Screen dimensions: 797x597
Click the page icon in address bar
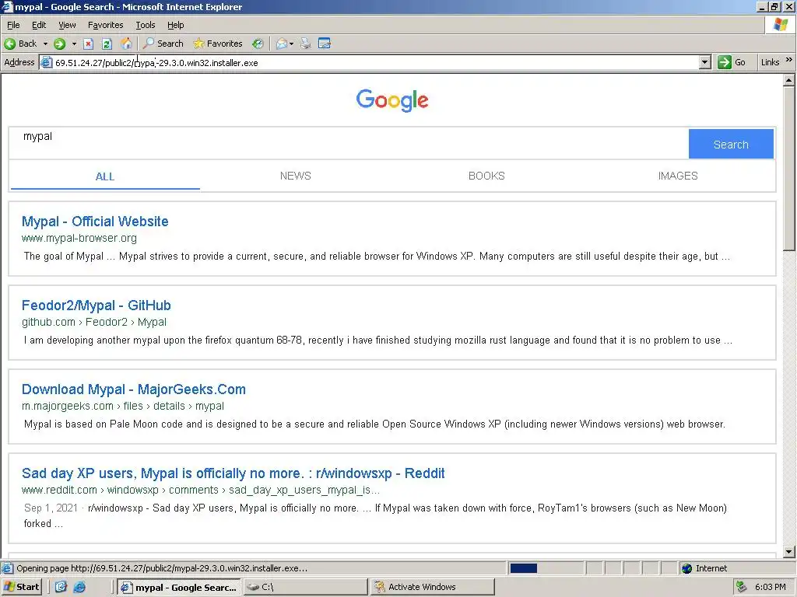click(x=46, y=62)
